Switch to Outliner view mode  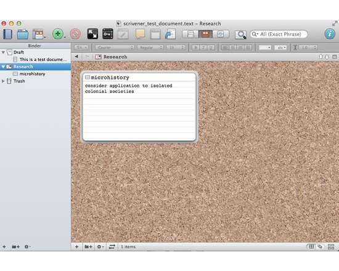point(221,34)
